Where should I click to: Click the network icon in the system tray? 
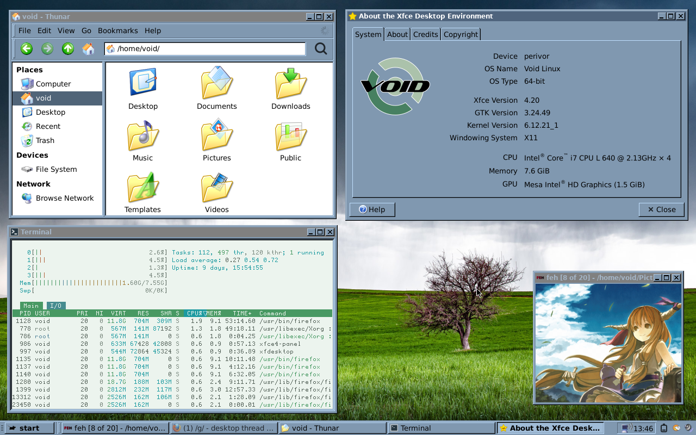626,428
